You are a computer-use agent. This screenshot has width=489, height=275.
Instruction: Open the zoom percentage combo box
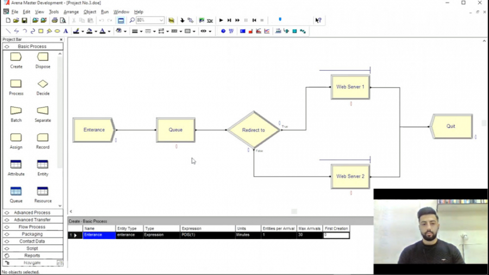click(150, 20)
